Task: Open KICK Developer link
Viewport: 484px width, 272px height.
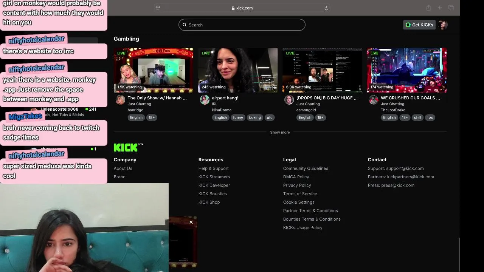Action: point(214,185)
